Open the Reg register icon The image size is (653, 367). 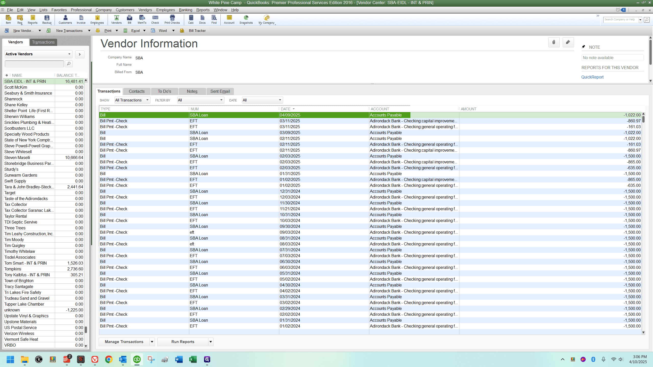(x=20, y=19)
